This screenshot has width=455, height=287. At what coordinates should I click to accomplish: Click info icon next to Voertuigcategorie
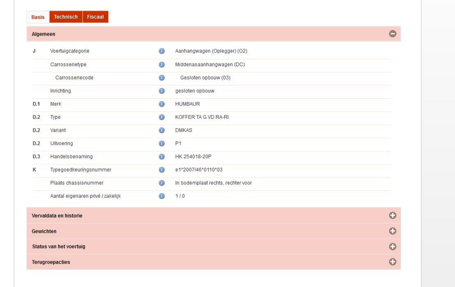[162, 51]
